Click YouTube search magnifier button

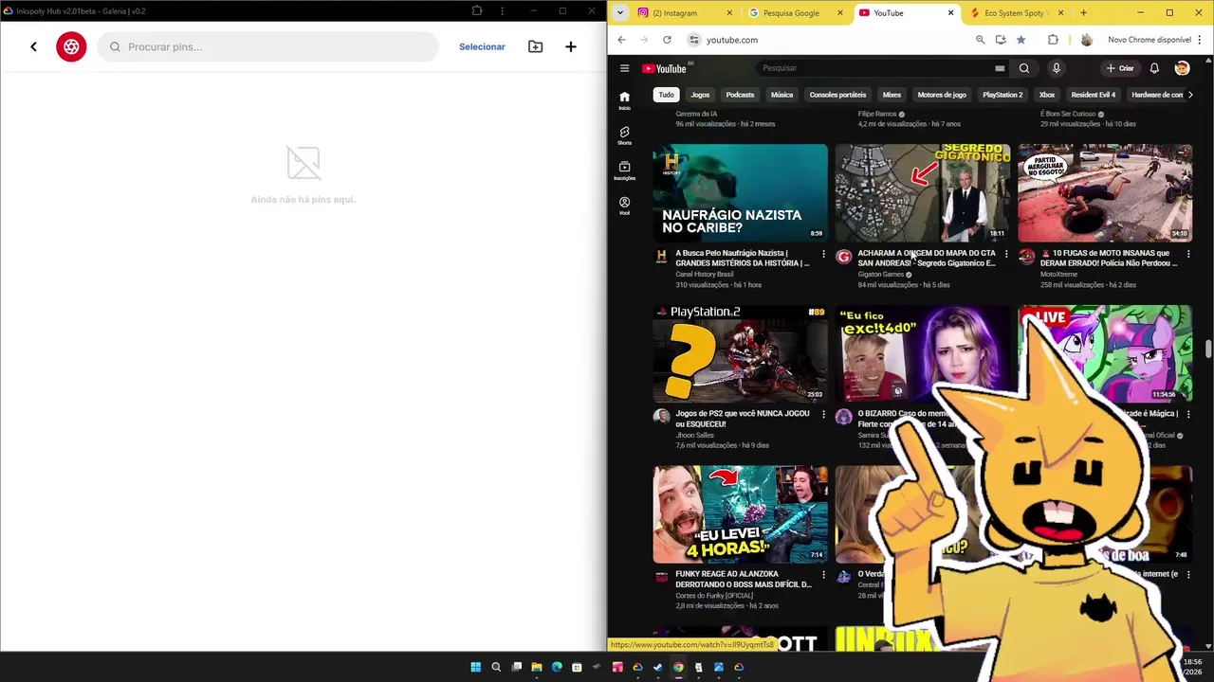point(1024,68)
